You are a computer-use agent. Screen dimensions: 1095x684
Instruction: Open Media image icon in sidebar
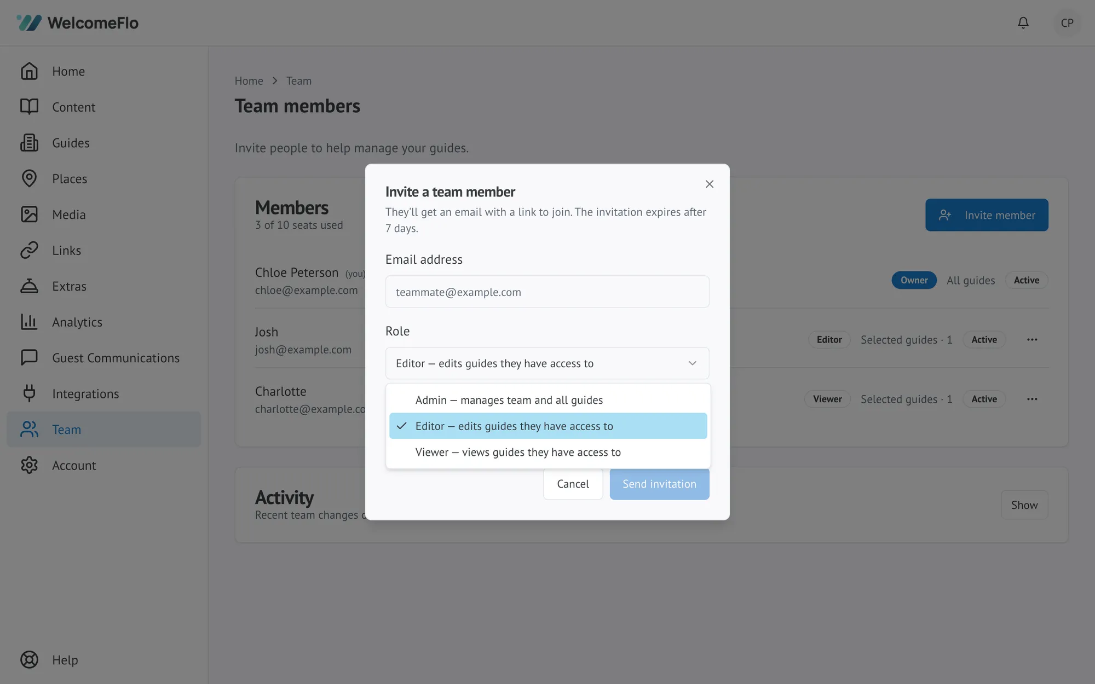29,215
